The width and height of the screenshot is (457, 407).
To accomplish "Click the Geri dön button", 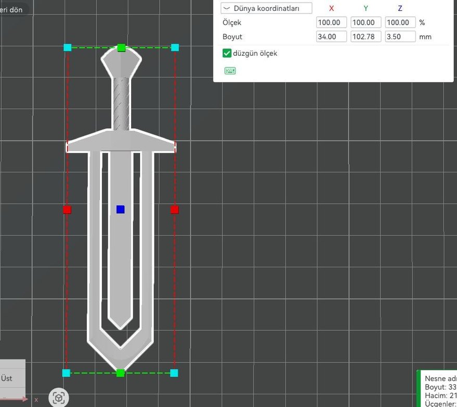I will point(10,9).
